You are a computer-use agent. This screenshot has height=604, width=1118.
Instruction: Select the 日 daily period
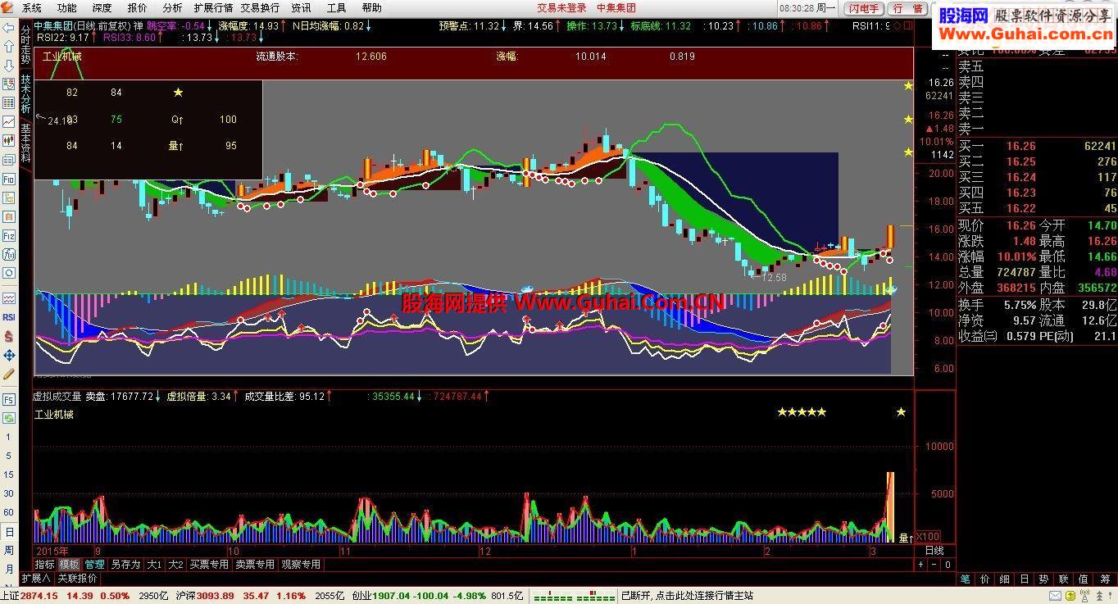pos(9,531)
